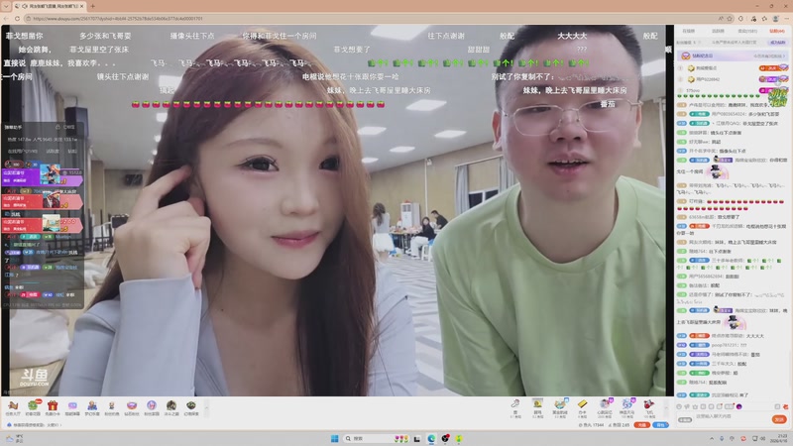Go back with browser back arrow
Viewport: 793px width, 446px height.
click(x=6, y=18)
